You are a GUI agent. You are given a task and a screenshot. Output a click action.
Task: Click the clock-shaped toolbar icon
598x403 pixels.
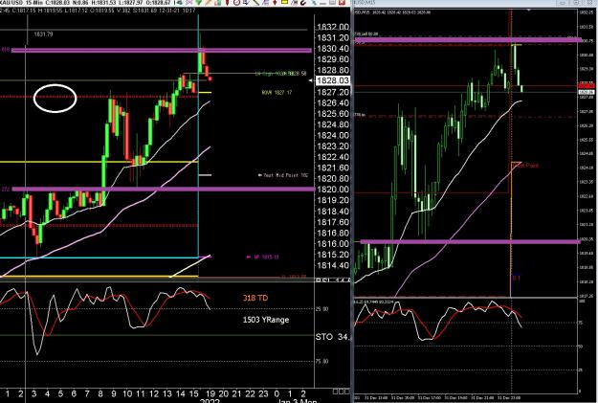[236, 2]
